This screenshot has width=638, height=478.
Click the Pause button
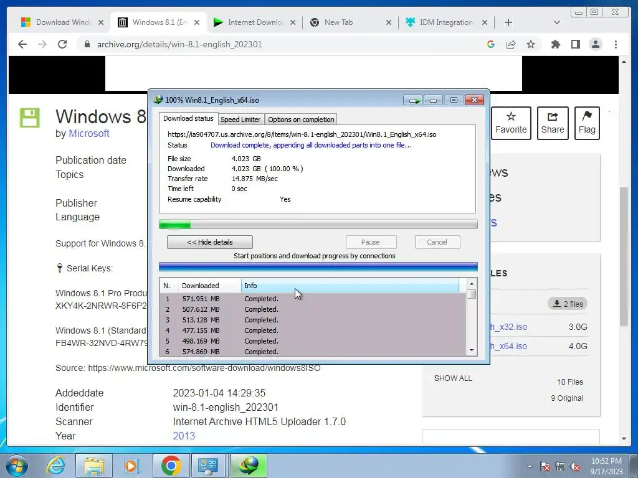371,242
